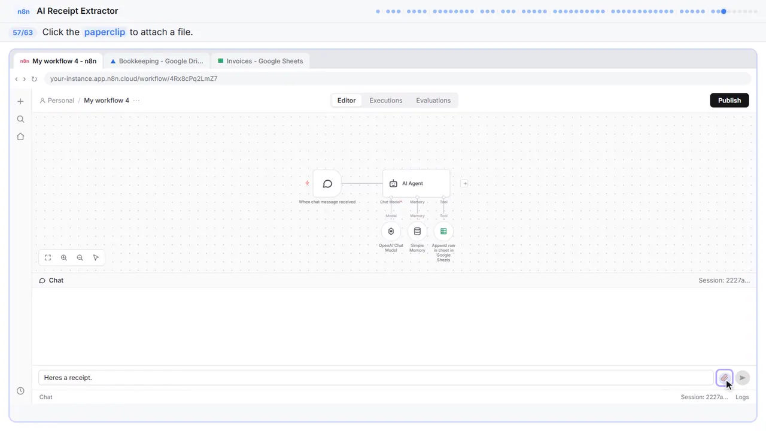This screenshot has width=766, height=431.
Task: Zoom in on the workflow canvas
Action: tap(64, 257)
